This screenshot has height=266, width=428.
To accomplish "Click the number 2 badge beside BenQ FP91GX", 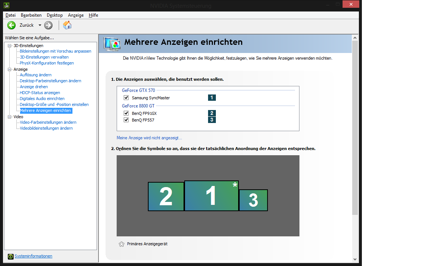I will tap(212, 113).
